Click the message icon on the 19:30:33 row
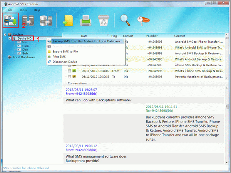The width and height of the screenshot is (231, 173). (x=74, y=77)
